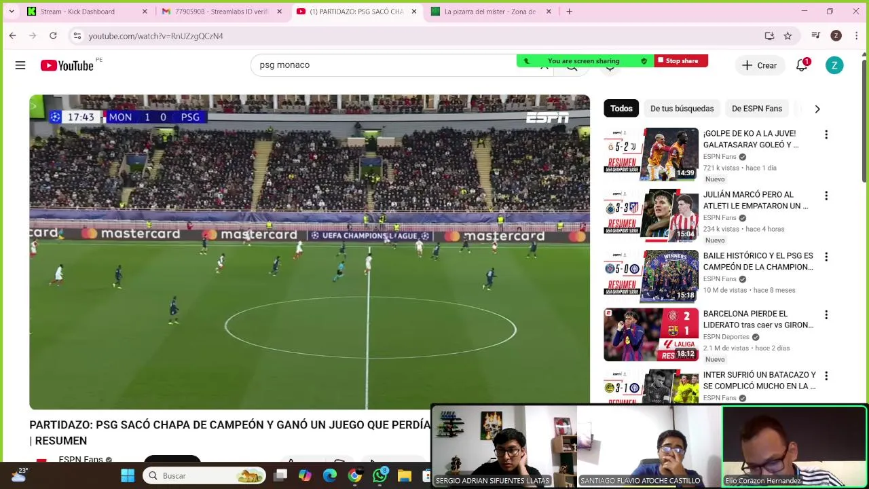This screenshot has width=869, height=489.
Task: Open Chrome three-dot menu
Action: coord(856,36)
